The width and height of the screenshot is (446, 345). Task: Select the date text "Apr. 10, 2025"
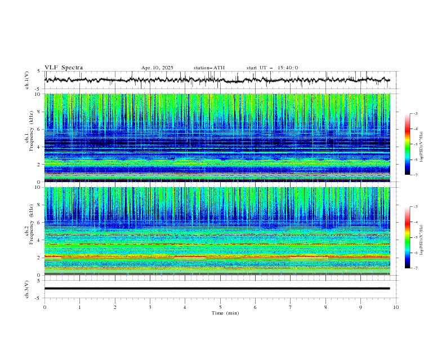click(157, 68)
